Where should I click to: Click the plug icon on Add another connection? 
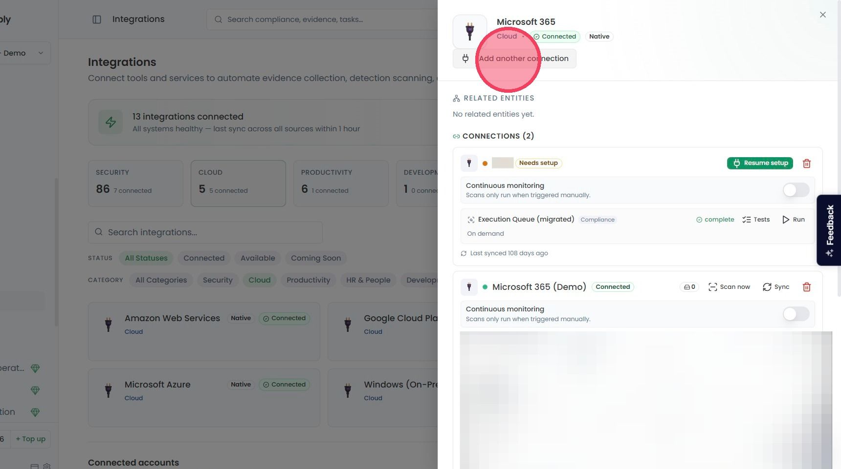[465, 59]
